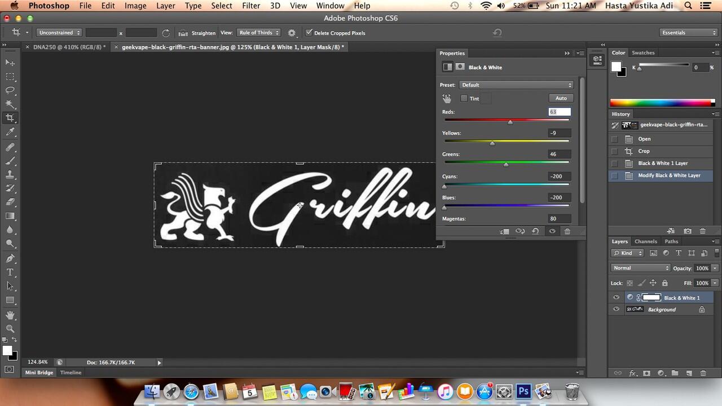This screenshot has width=722, height=406.
Task: Click the Straighten tool icon
Action: tap(183, 33)
